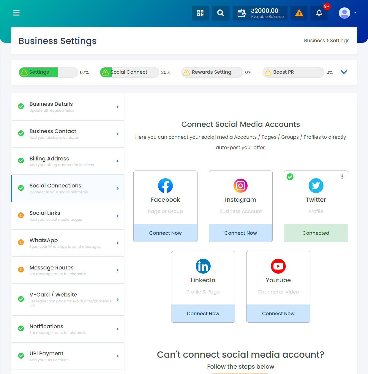Expand UPI Payment arrow
The height and width of the screenshot is (374, 368).
(118, 356)
